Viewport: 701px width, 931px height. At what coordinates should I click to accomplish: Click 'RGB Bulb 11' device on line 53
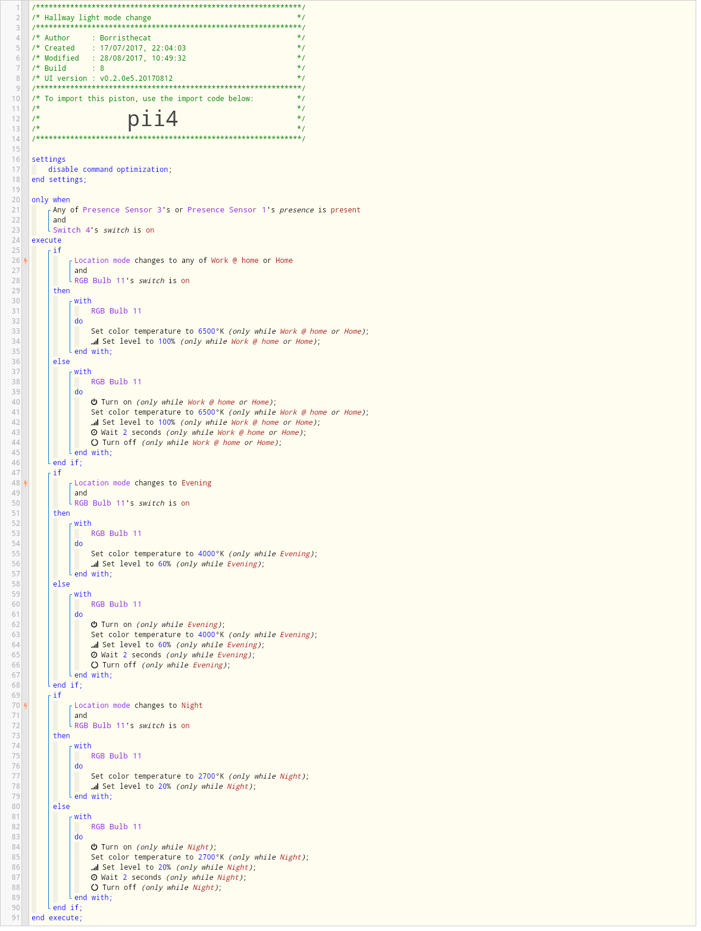pos(116,534)
